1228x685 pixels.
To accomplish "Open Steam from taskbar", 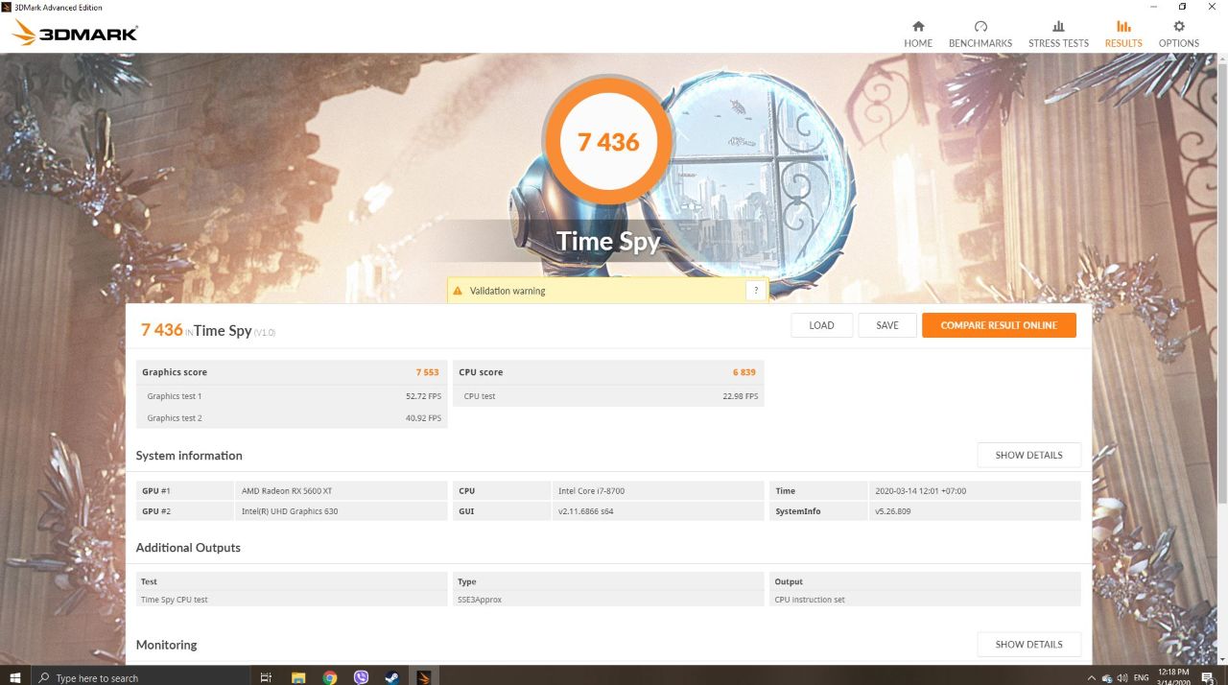I will 391,677.
